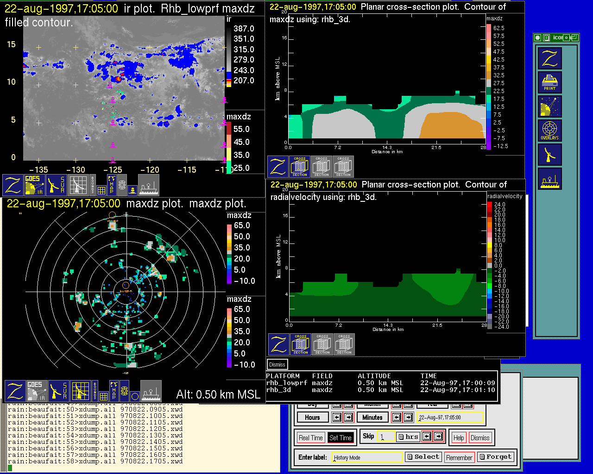Click the Enter label text field
This screenshot has width=593, height=474.
click(x=367, y=457)
